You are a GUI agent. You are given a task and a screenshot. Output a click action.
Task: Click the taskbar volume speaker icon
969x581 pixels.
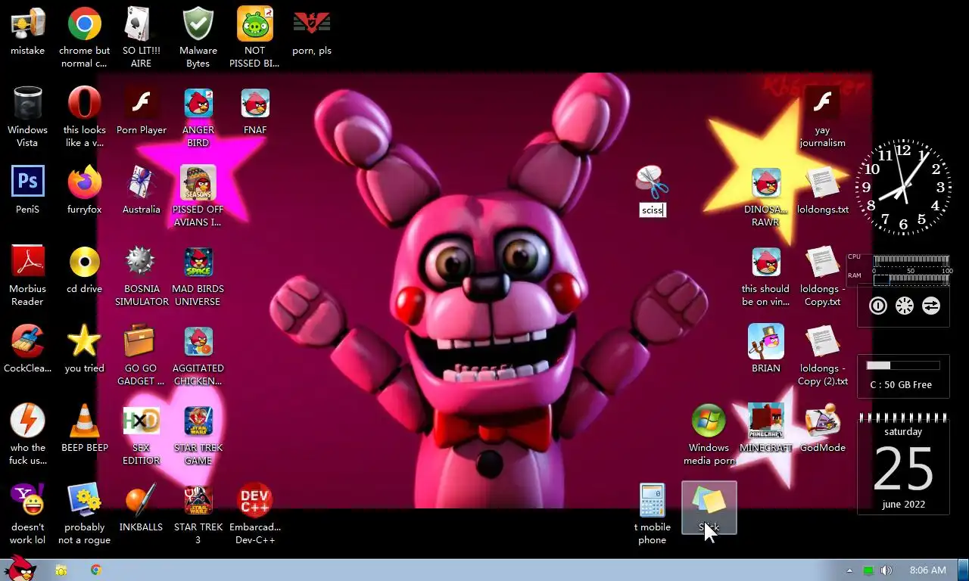click(x=886, y=570)
